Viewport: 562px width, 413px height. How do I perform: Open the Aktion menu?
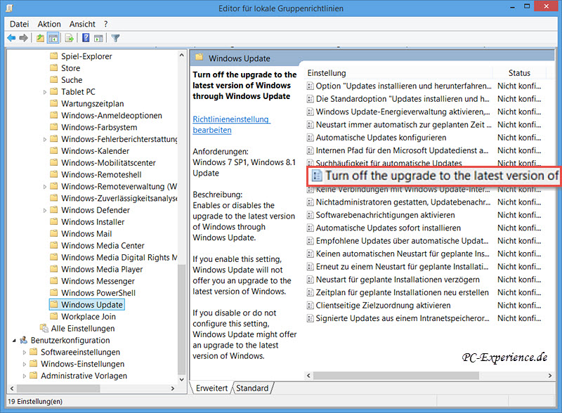[x=49, y=24]
